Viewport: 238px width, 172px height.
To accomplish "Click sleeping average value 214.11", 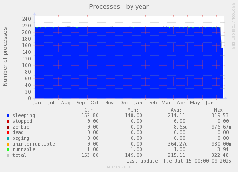I will pyautogui.click(x=176, y=116).
